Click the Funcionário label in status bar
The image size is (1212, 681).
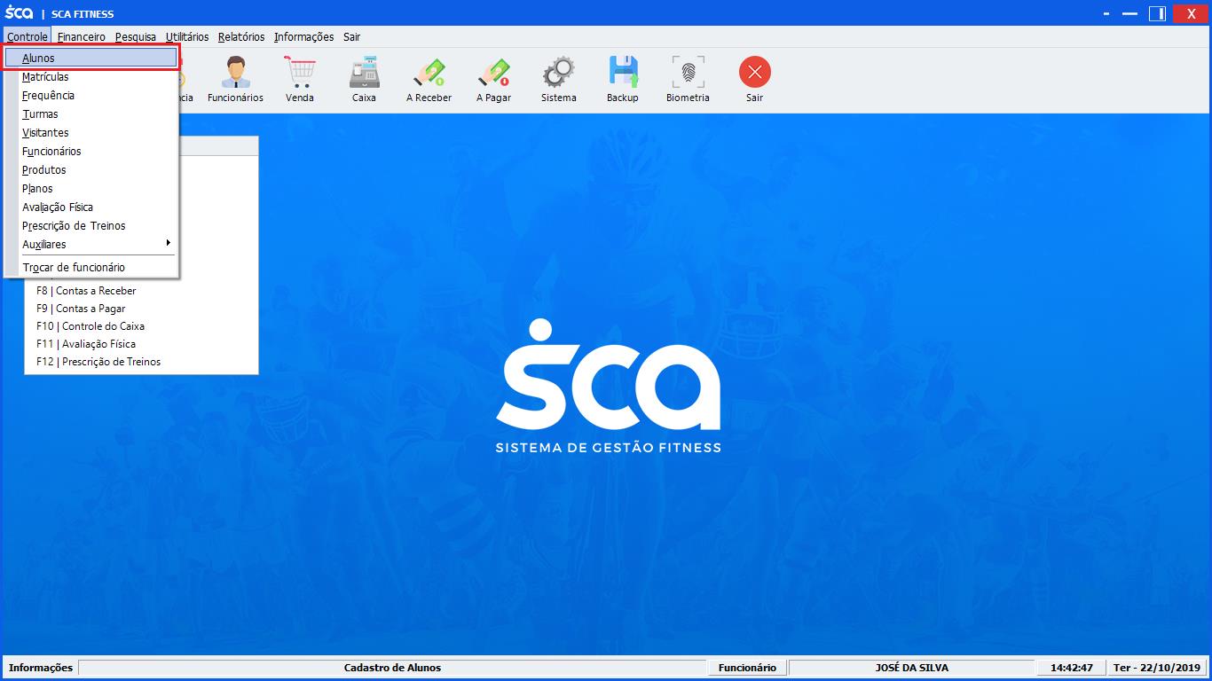(747, 668)
